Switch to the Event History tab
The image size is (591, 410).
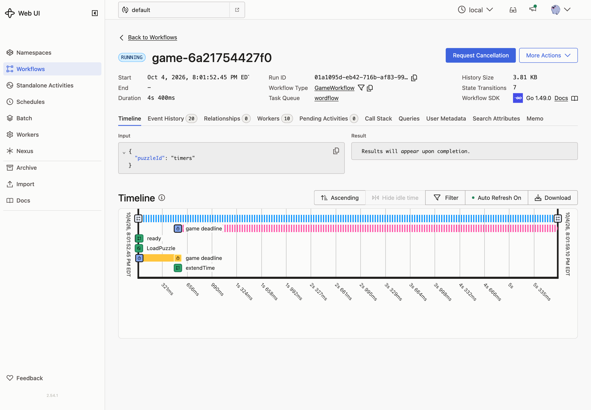pyautogui.click(x=172, y=119)
